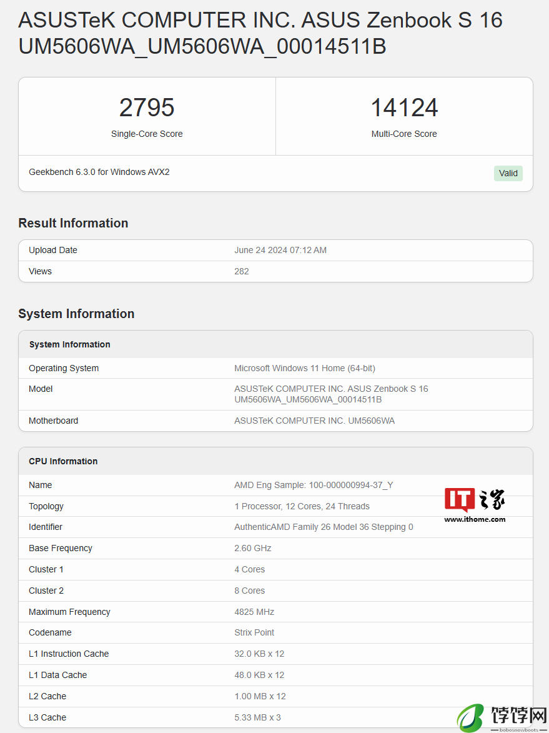Click the Single-Core Score label
Image resolution: width=549 pixels, height=733 pixels.
[x=147, y=134]
